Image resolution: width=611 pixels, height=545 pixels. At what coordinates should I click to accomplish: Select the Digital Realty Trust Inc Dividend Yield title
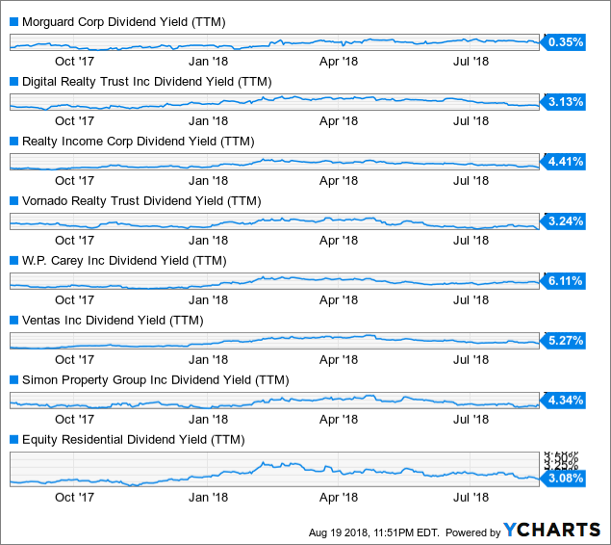(x=147, y=82)
